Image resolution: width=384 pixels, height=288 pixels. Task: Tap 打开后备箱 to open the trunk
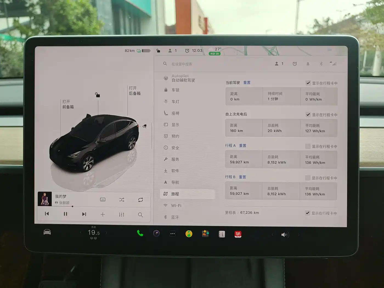tap(135, 91)
